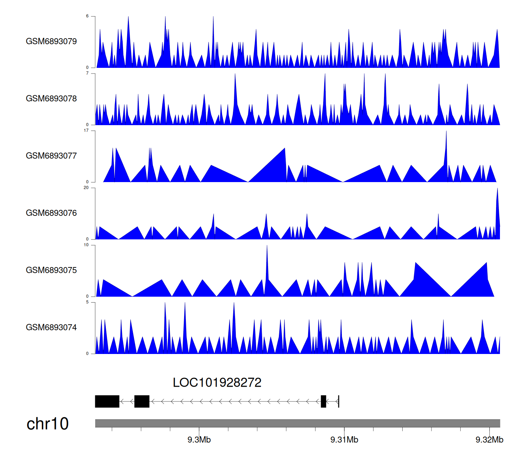Viewport: 527px width, 464px height.
Task: Click the LOC101928272 gene name
Action: tap(217, 383)
